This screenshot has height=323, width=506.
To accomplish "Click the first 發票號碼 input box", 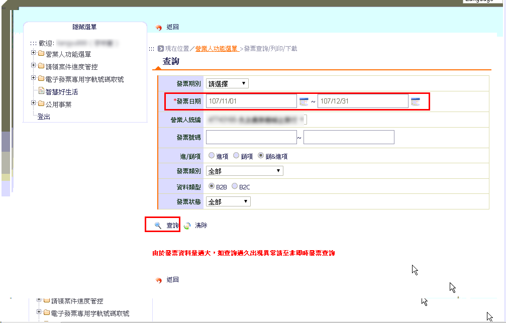I will pyautogui.click(x=251, y=137).
